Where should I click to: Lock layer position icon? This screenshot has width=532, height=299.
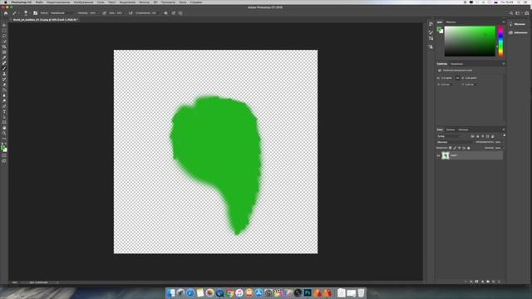(x=460, y=148)
